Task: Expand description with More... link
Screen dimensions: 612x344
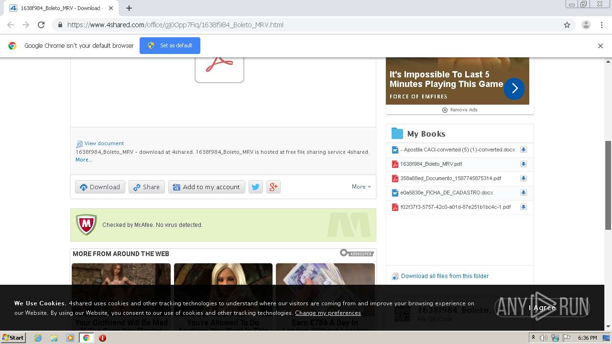Action: pos(84,160)
